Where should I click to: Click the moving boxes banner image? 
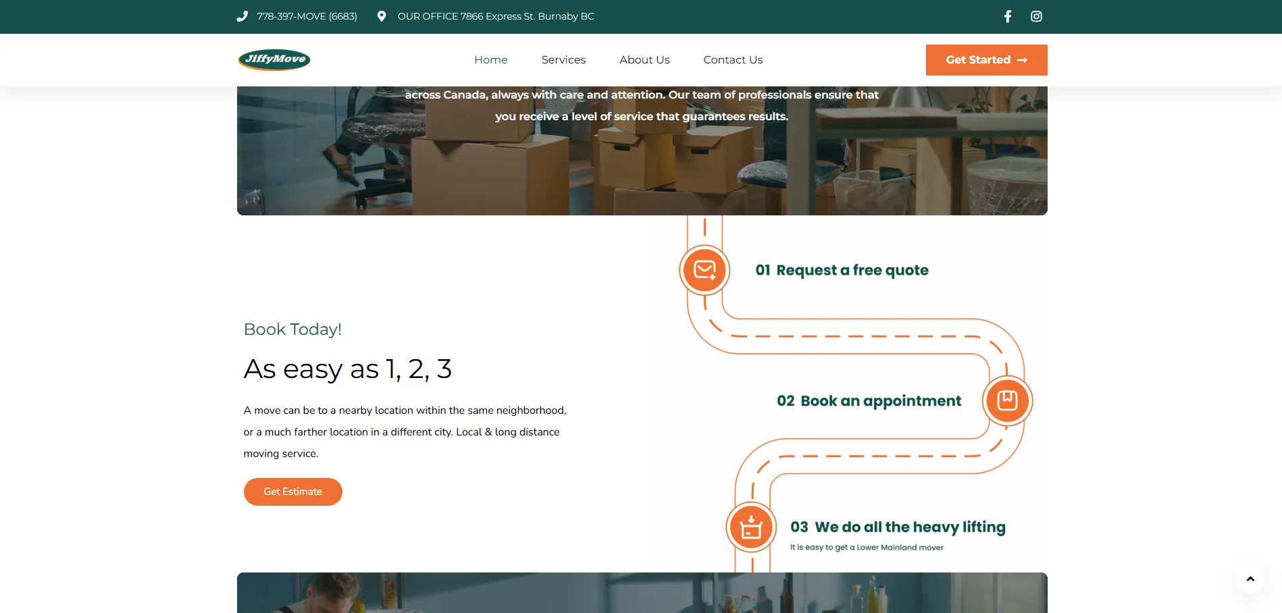point(642,151)
